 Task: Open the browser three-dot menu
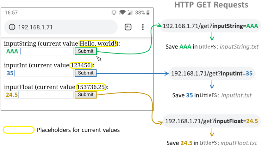tap(143, 27)
